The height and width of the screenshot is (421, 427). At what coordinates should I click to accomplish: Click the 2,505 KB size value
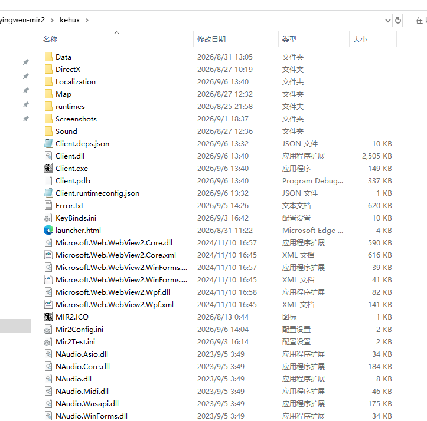377,156
